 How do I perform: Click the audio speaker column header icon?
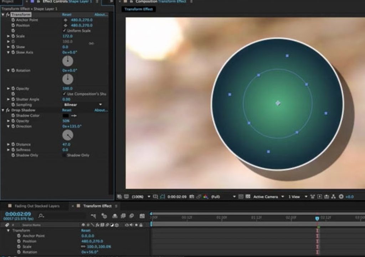[x=132, y=225]
